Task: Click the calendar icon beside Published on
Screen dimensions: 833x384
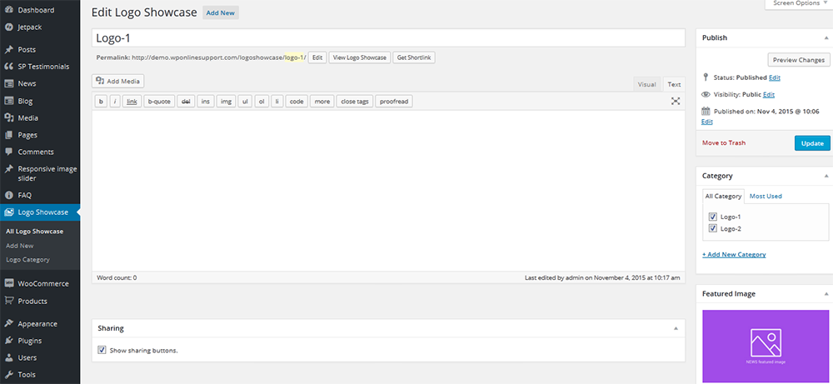Action: pyautogui.click(x=706, y=112)
